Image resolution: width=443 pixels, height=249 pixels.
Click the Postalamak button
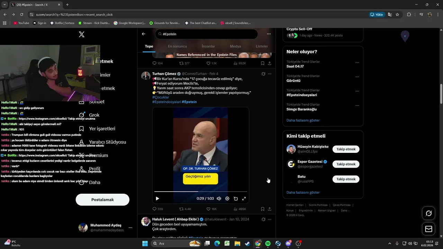102,200
